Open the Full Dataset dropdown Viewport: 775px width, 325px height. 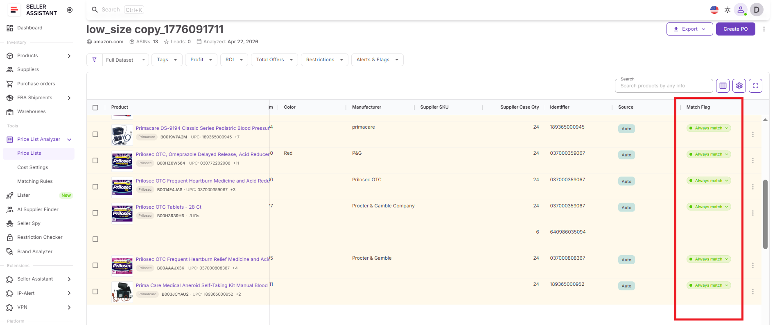125,60
